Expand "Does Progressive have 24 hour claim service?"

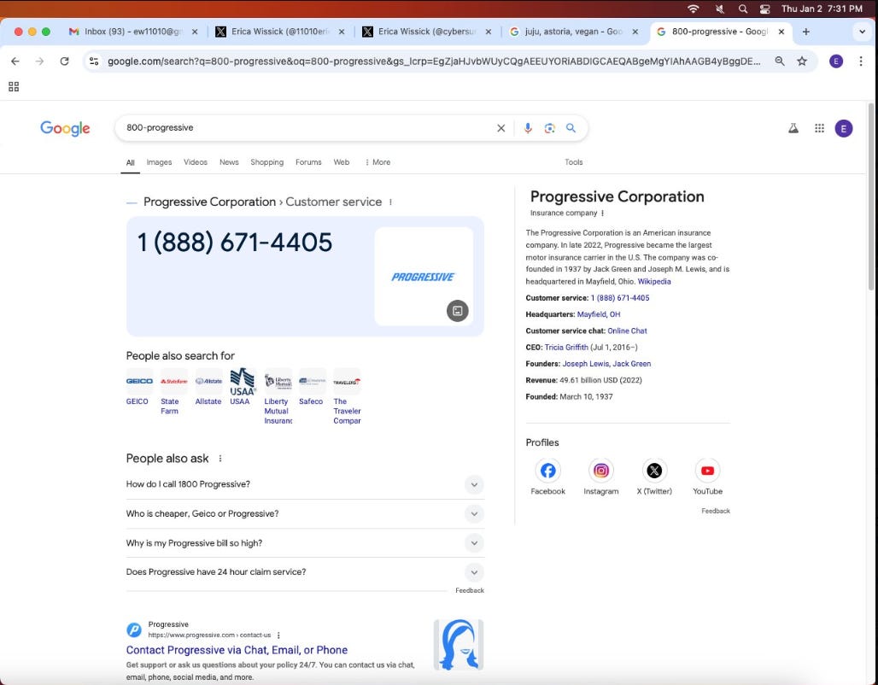[305, 572]
